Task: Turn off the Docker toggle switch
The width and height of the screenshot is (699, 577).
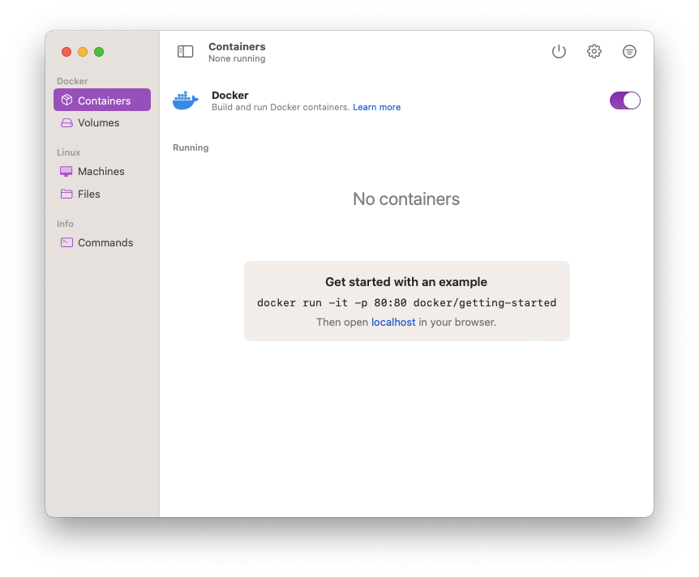Action: 624,100
